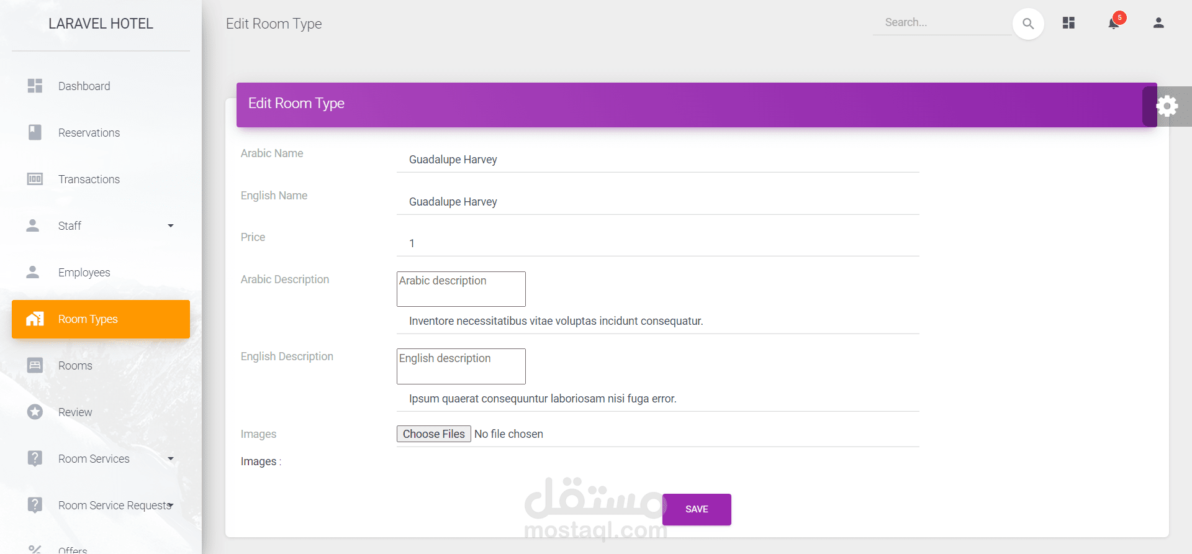
Task: Open the settings gear panel
Action: (x=1167, y=106)
